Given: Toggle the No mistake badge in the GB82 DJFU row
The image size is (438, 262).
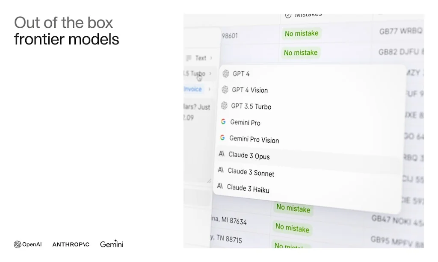Looking at the screenshot, I should click(301, 53).
